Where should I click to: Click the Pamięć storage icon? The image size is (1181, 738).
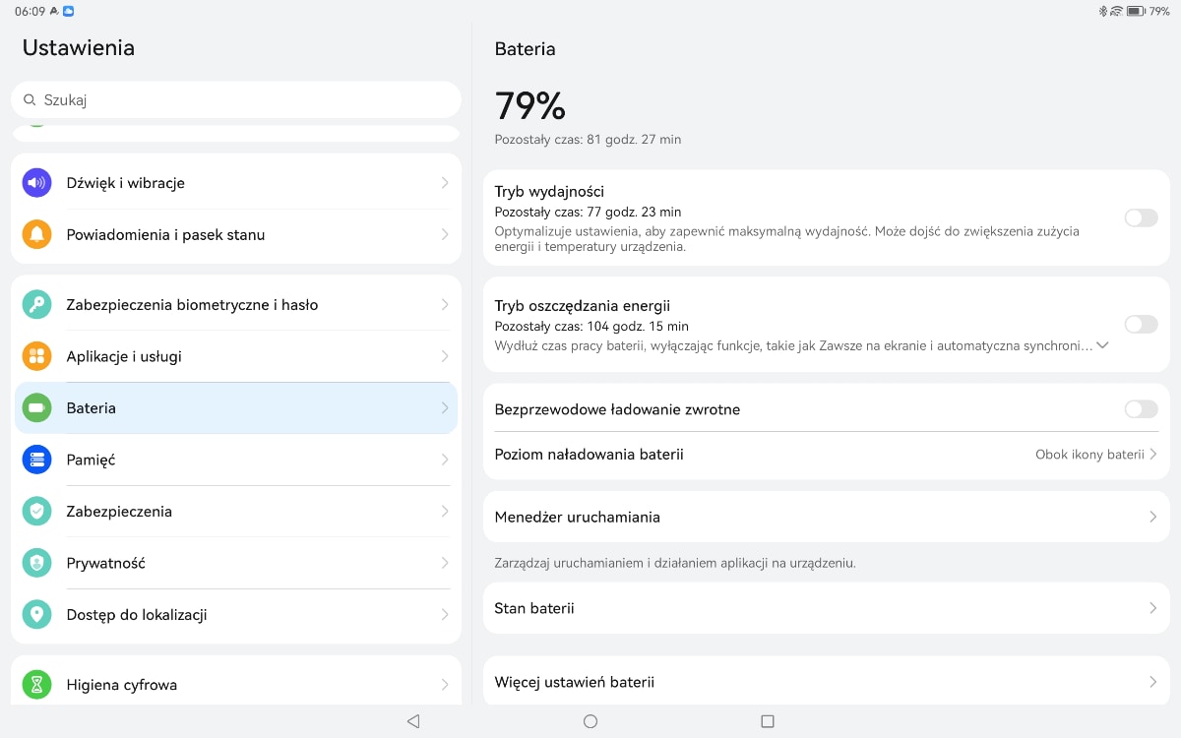coord(37,460)
